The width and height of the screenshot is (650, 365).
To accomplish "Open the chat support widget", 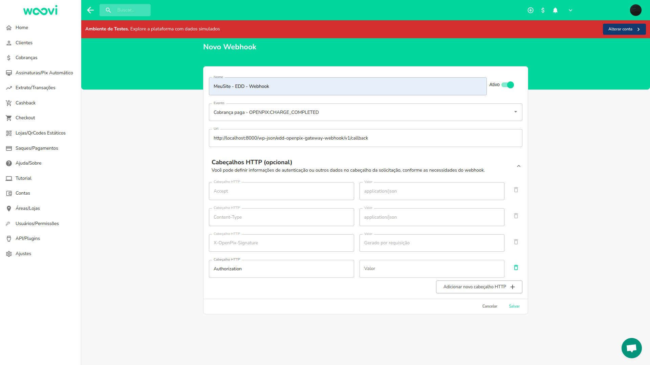I will point(631,348).
